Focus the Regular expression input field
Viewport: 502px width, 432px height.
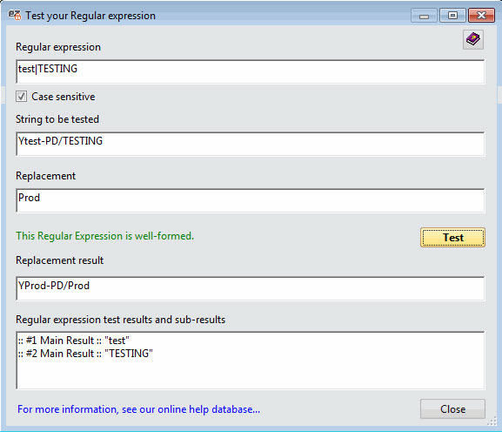pos(251,71)
